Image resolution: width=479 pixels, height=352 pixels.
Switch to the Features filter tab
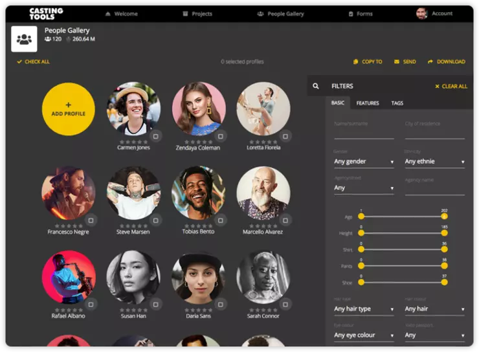tap(368, 104)
